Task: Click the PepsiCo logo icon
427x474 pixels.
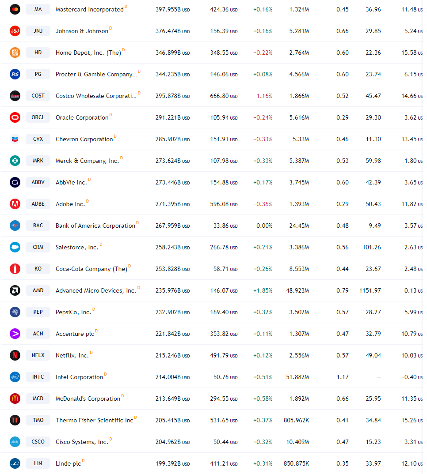Action: pyautogui.click(x=15, y=312)
